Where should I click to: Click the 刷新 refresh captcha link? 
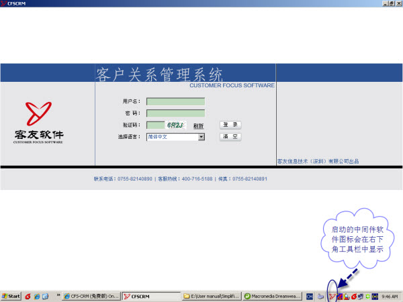coord(198,126)
